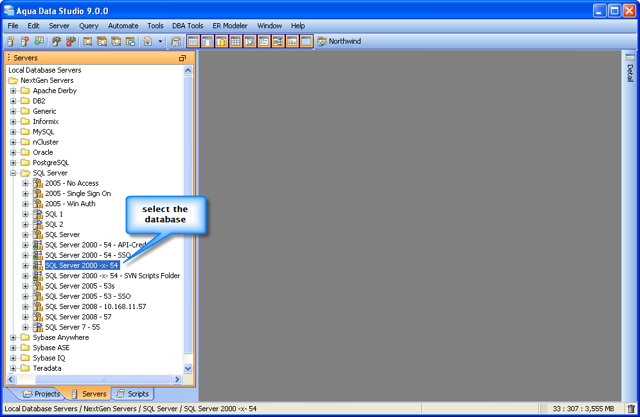
Task: Click the horizontal scrollbar left arrow
Action: point(11,380)
